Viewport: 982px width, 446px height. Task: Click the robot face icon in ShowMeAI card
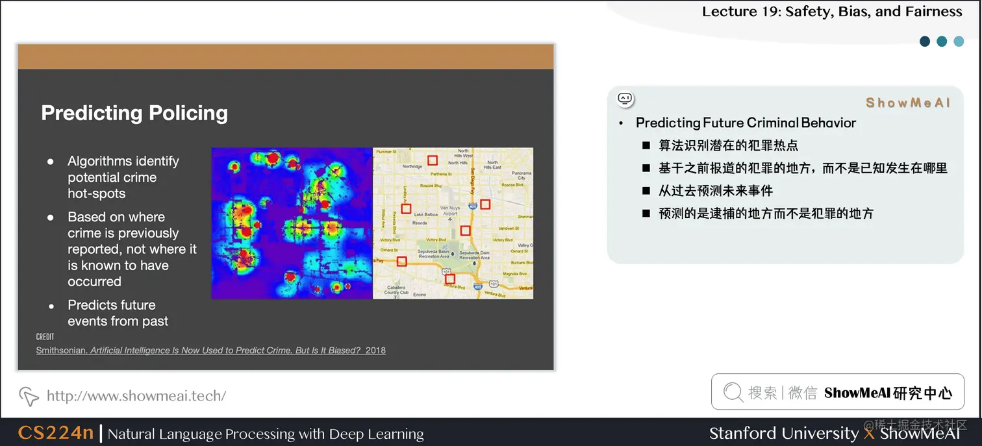625,99
